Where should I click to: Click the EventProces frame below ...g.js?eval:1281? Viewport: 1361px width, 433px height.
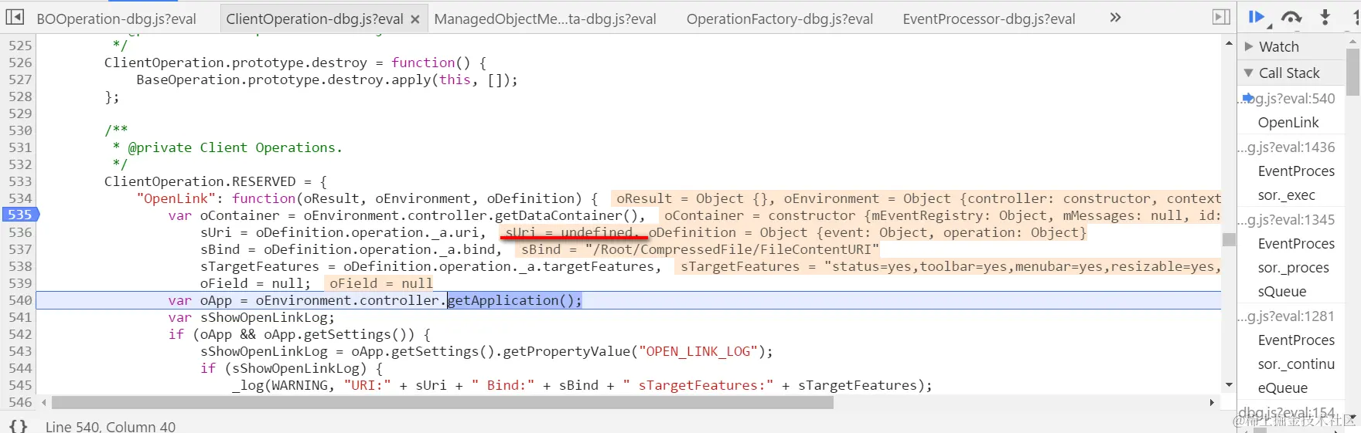(1296, 340)
